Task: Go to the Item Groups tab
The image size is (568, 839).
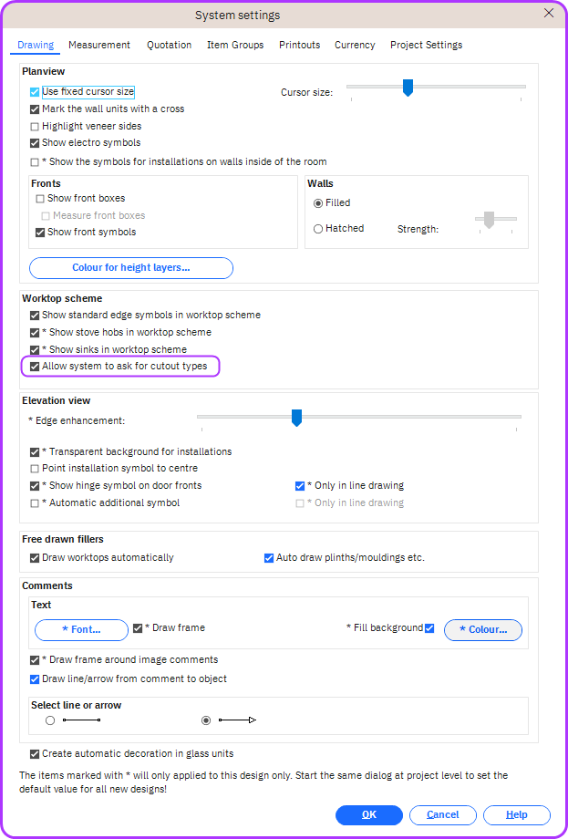Action: [235, 45]
